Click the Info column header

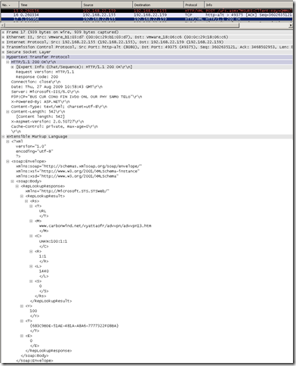[248, 5]
